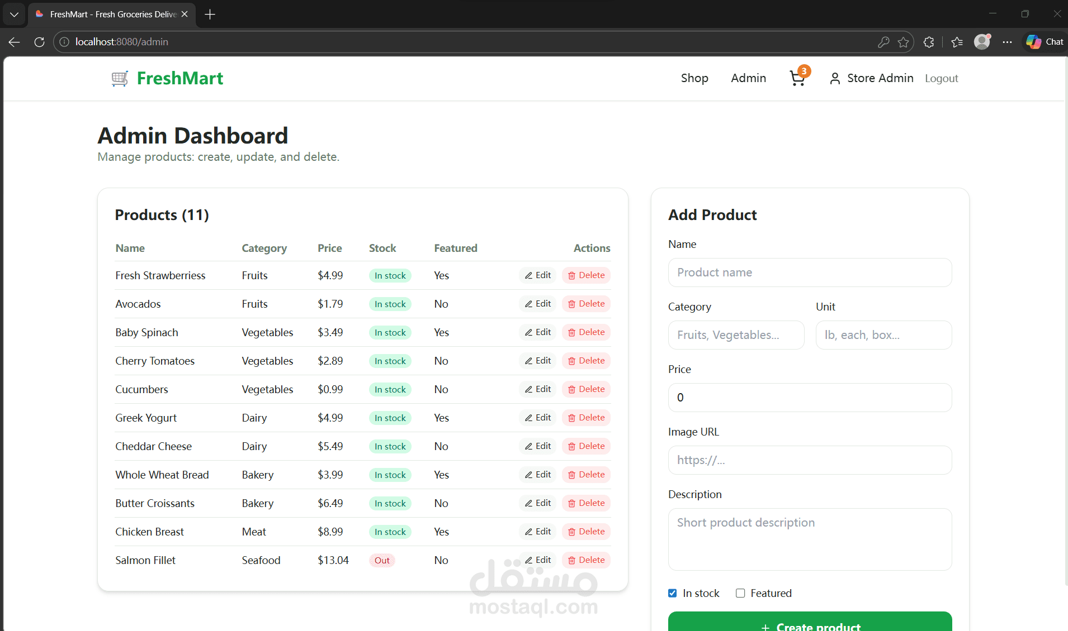This screenshot has height=631, width=1068.
Task: Click the Description text area
Action: 810,539
